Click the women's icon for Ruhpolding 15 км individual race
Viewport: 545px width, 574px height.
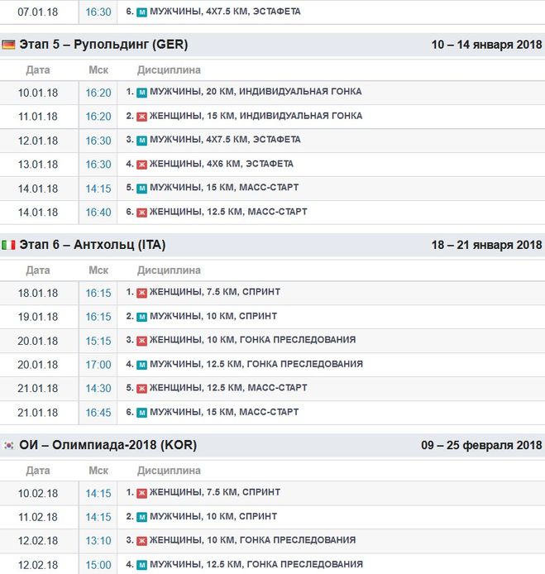(x=141, y=116)
